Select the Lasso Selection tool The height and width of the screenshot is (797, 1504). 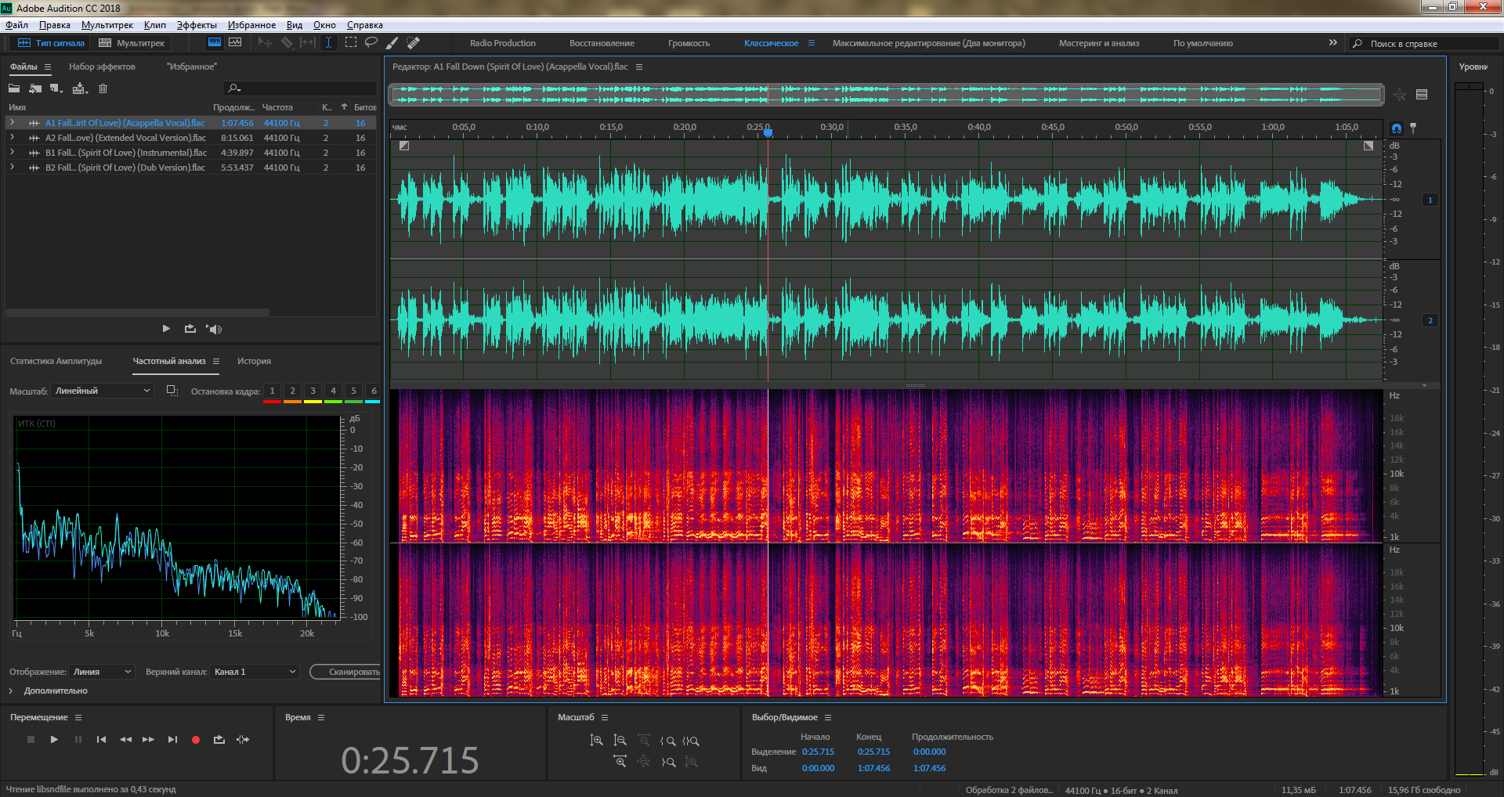(x=371, y=43)
